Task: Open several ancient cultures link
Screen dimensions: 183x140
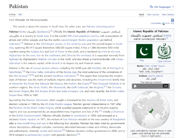Action: [46, 68]
